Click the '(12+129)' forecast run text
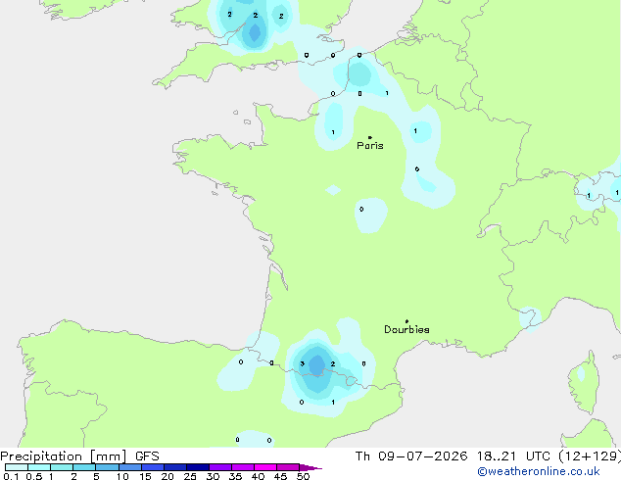Viewport: 621px width, 480px height. (590, 456)
